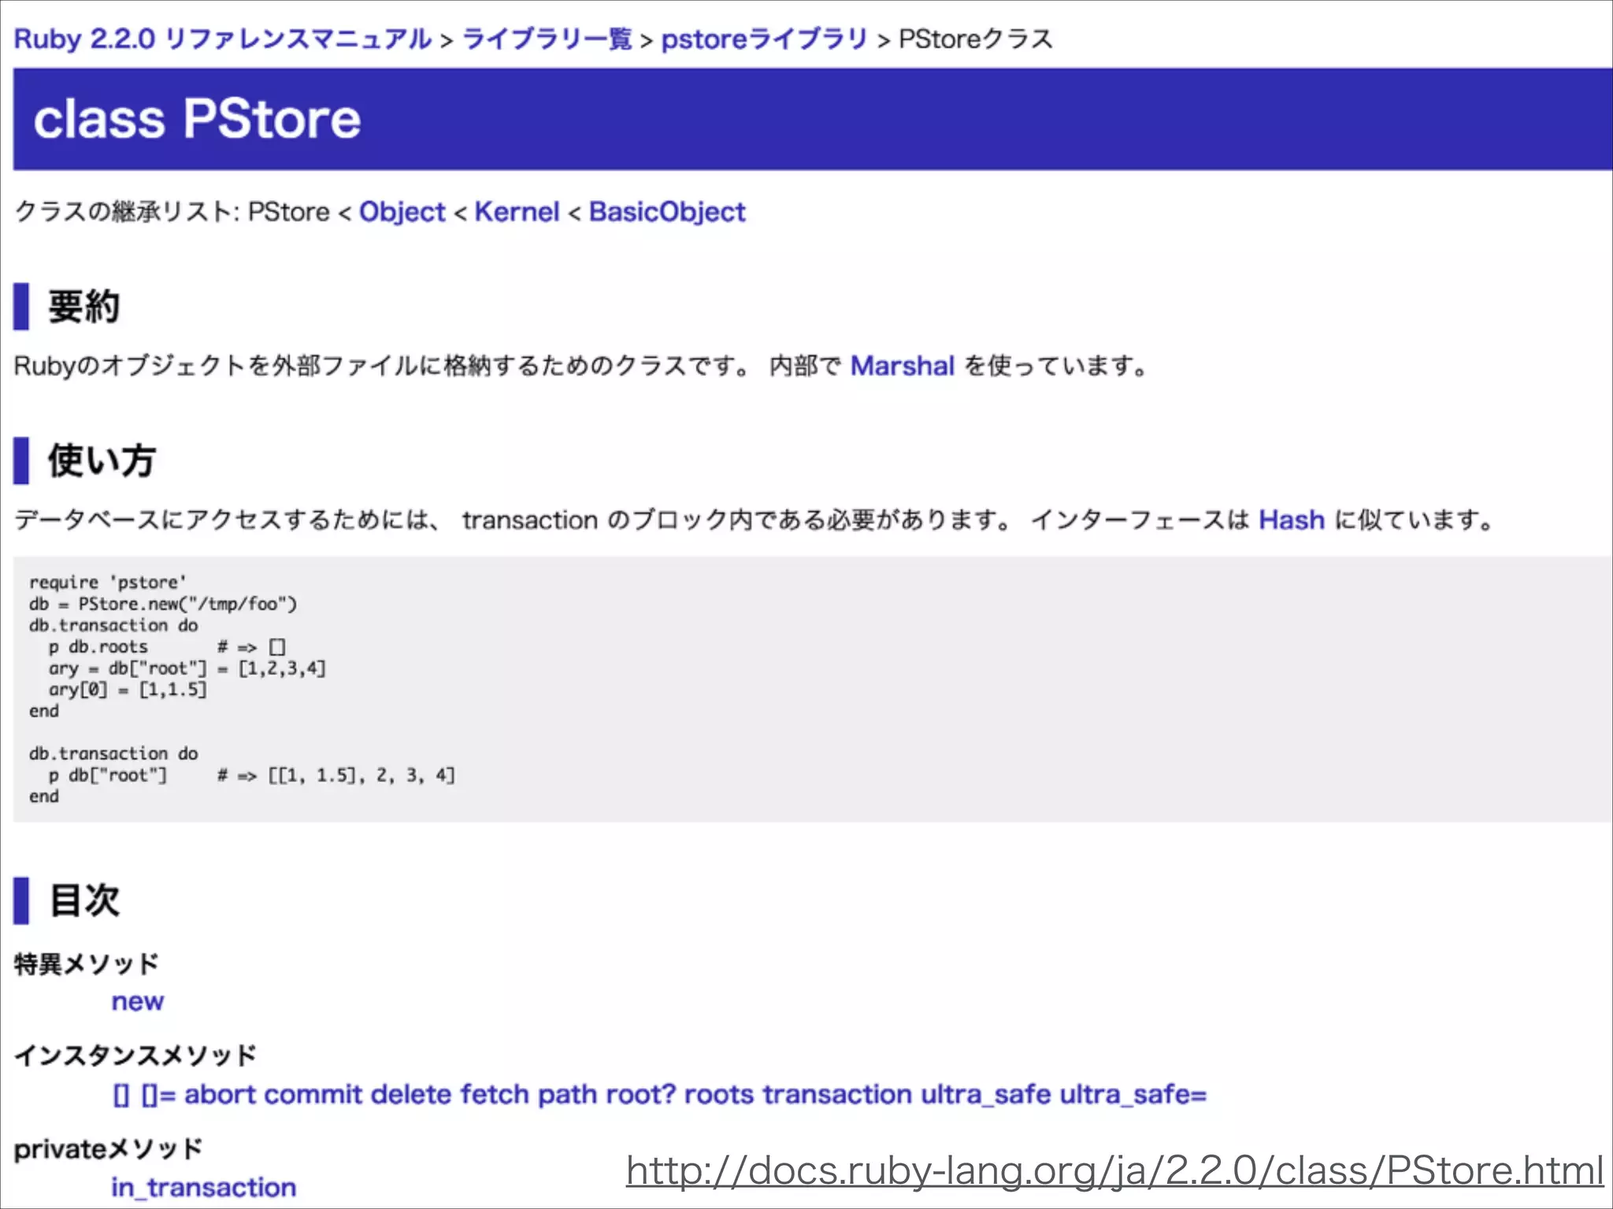Screen dimensions: 1613x1209
Task: Click the ary = db["root"] code line
Action: 187,668
